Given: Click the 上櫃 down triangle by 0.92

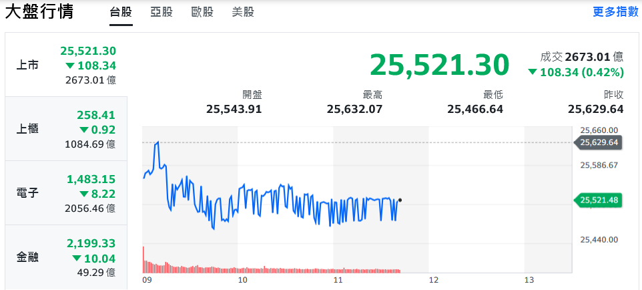Looking at the screenshot, I should 83,130.
